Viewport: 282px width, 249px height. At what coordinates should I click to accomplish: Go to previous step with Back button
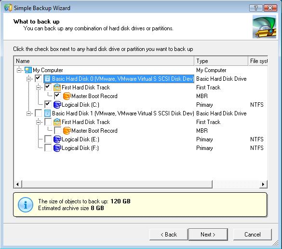[169, 235]
